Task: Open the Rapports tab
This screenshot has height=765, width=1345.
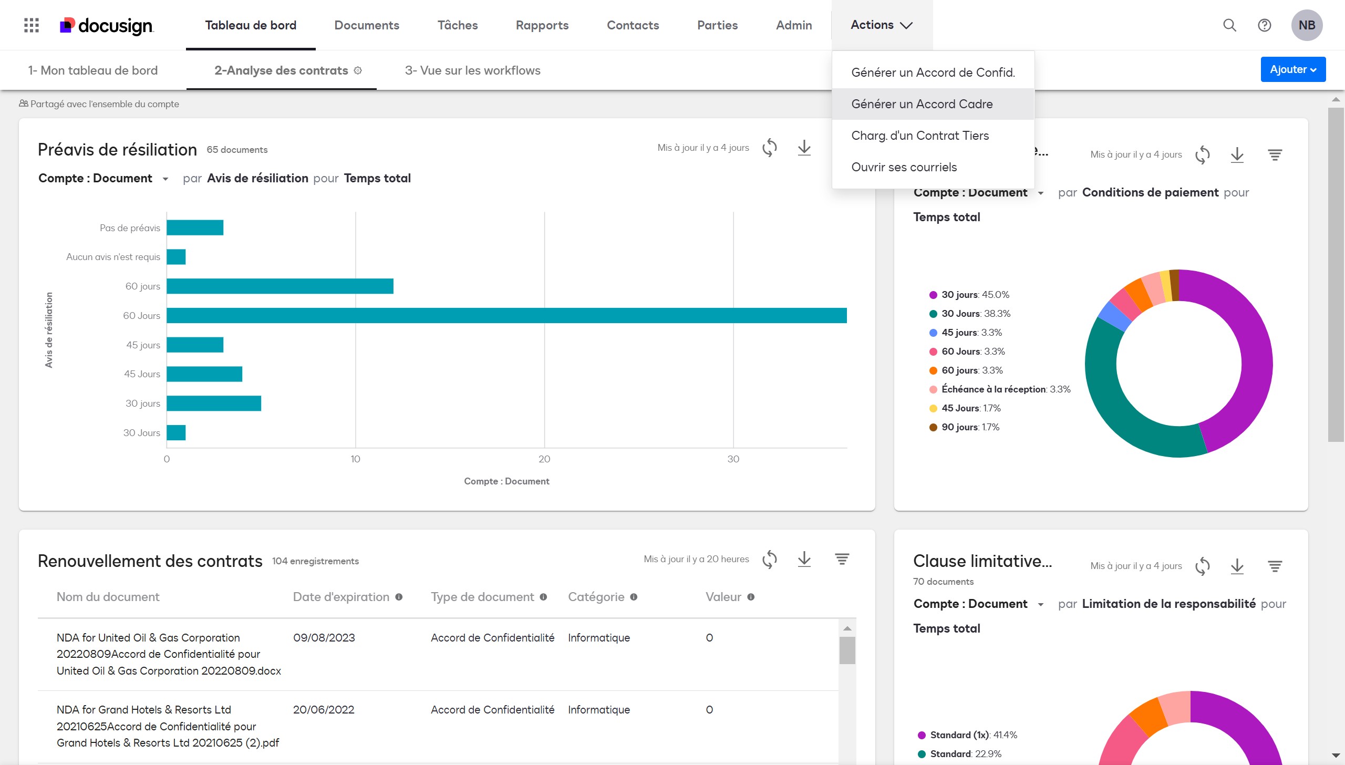Action: click(x=542, y=25)
